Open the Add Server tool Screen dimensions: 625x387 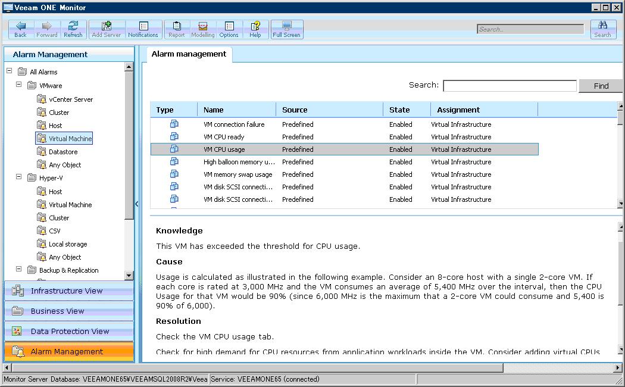[106, 30]
